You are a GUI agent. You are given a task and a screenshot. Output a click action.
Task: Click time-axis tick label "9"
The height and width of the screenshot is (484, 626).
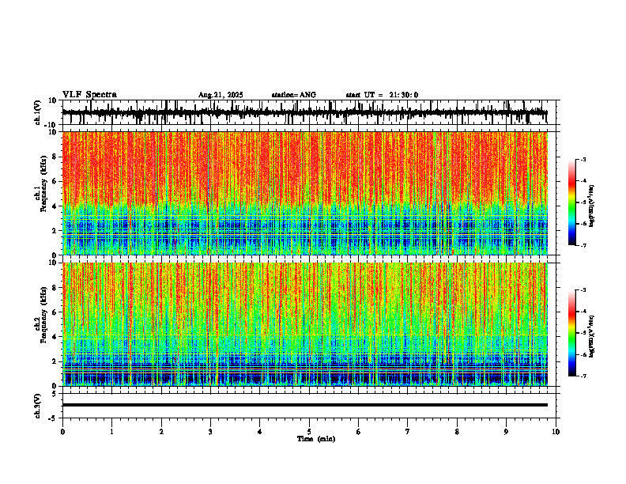(x=506, y=432)
